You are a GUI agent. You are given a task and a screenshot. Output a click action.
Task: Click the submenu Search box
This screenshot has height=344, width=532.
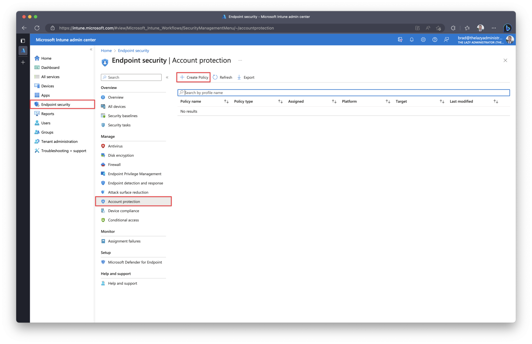click(131, 77)
